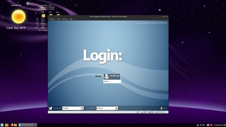Click the desktop session icon beside Desktop label
The image size is (226, 127).
pos(50,108)
